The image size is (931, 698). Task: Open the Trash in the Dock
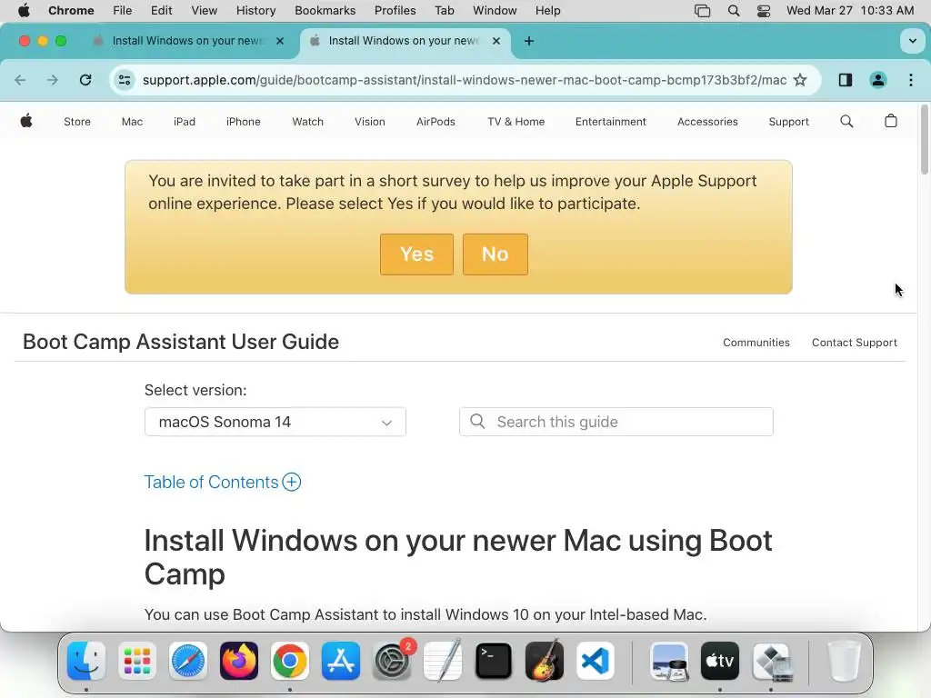click(x=844, y=661)
